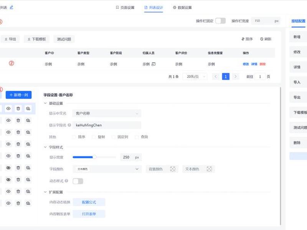Select the 按钮配置 tab in the right panel

pyautogui.click(x=299, y=21)
